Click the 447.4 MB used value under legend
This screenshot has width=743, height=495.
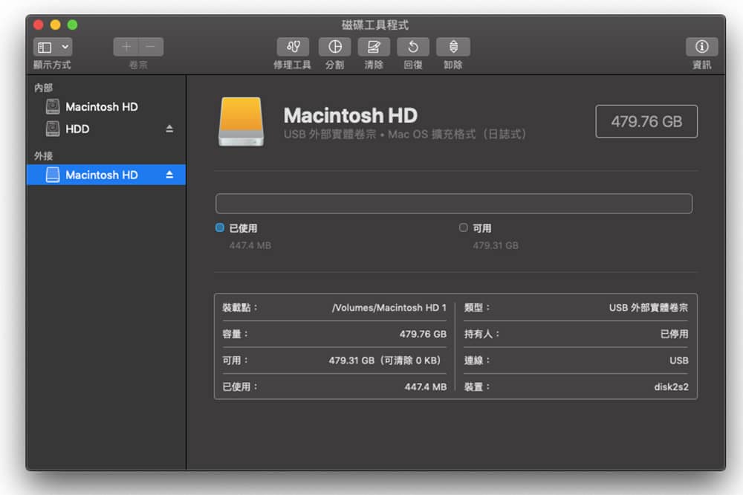tap(250, 245)
